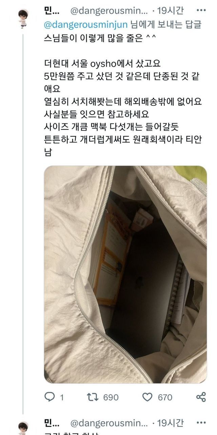Image resolution: width=217 pixels, height=435 pixels.
Task: Open the top tweet's display name 민...
Action: coord(53,11)
